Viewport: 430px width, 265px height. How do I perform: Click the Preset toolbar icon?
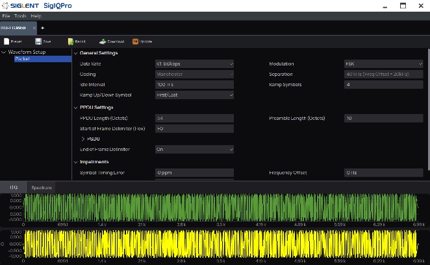point(6,41)
